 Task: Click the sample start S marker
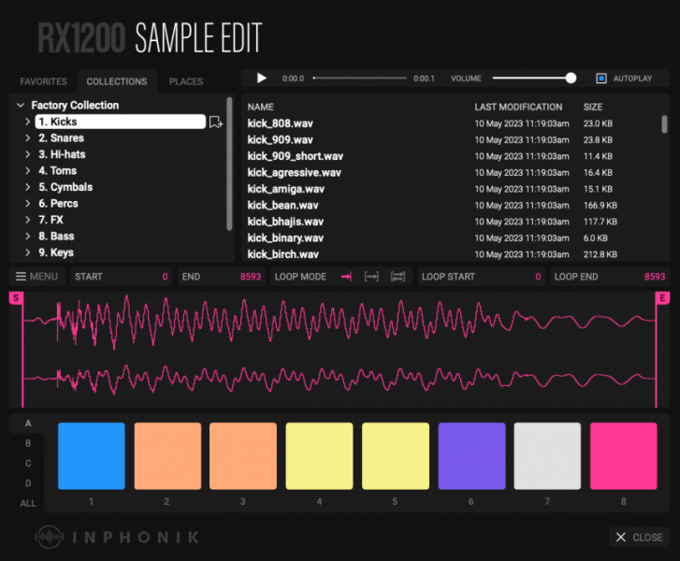click(x=16, y=298)
